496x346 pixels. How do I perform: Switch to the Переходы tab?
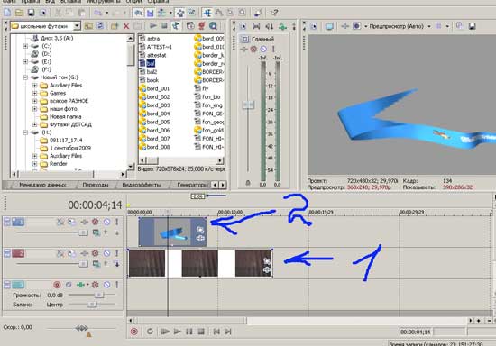96,185
